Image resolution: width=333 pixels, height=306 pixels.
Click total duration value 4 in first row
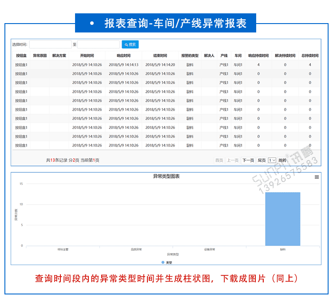pyautogui.click(x=310, y=64)
